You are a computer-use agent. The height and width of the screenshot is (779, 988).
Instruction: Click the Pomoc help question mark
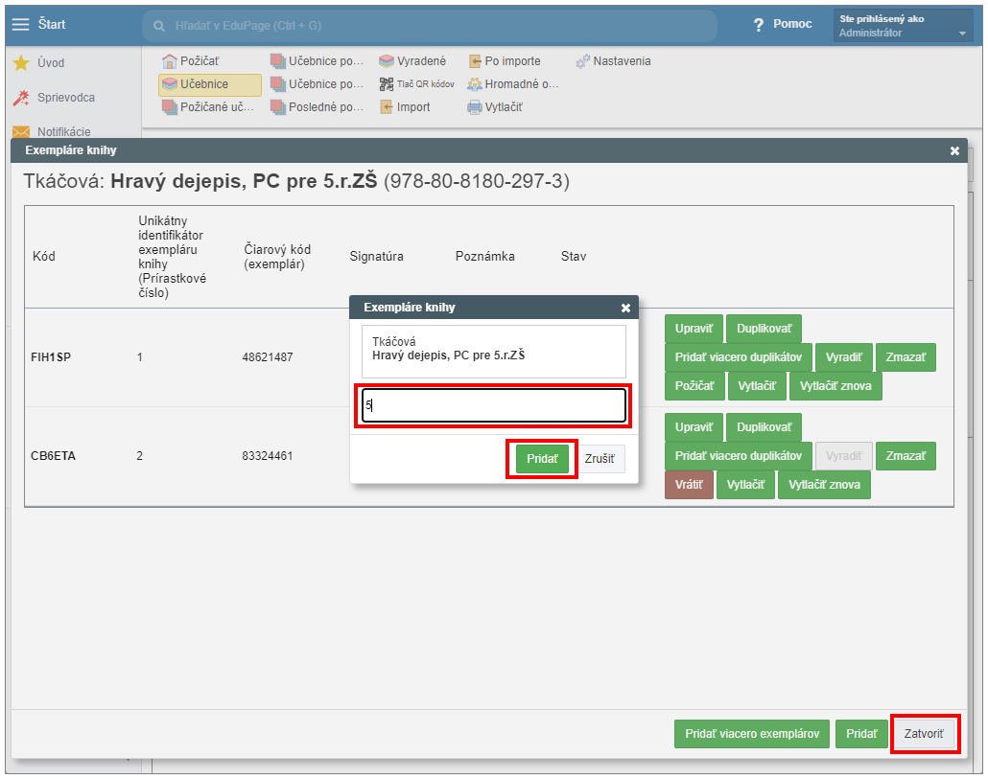point(759,25)
